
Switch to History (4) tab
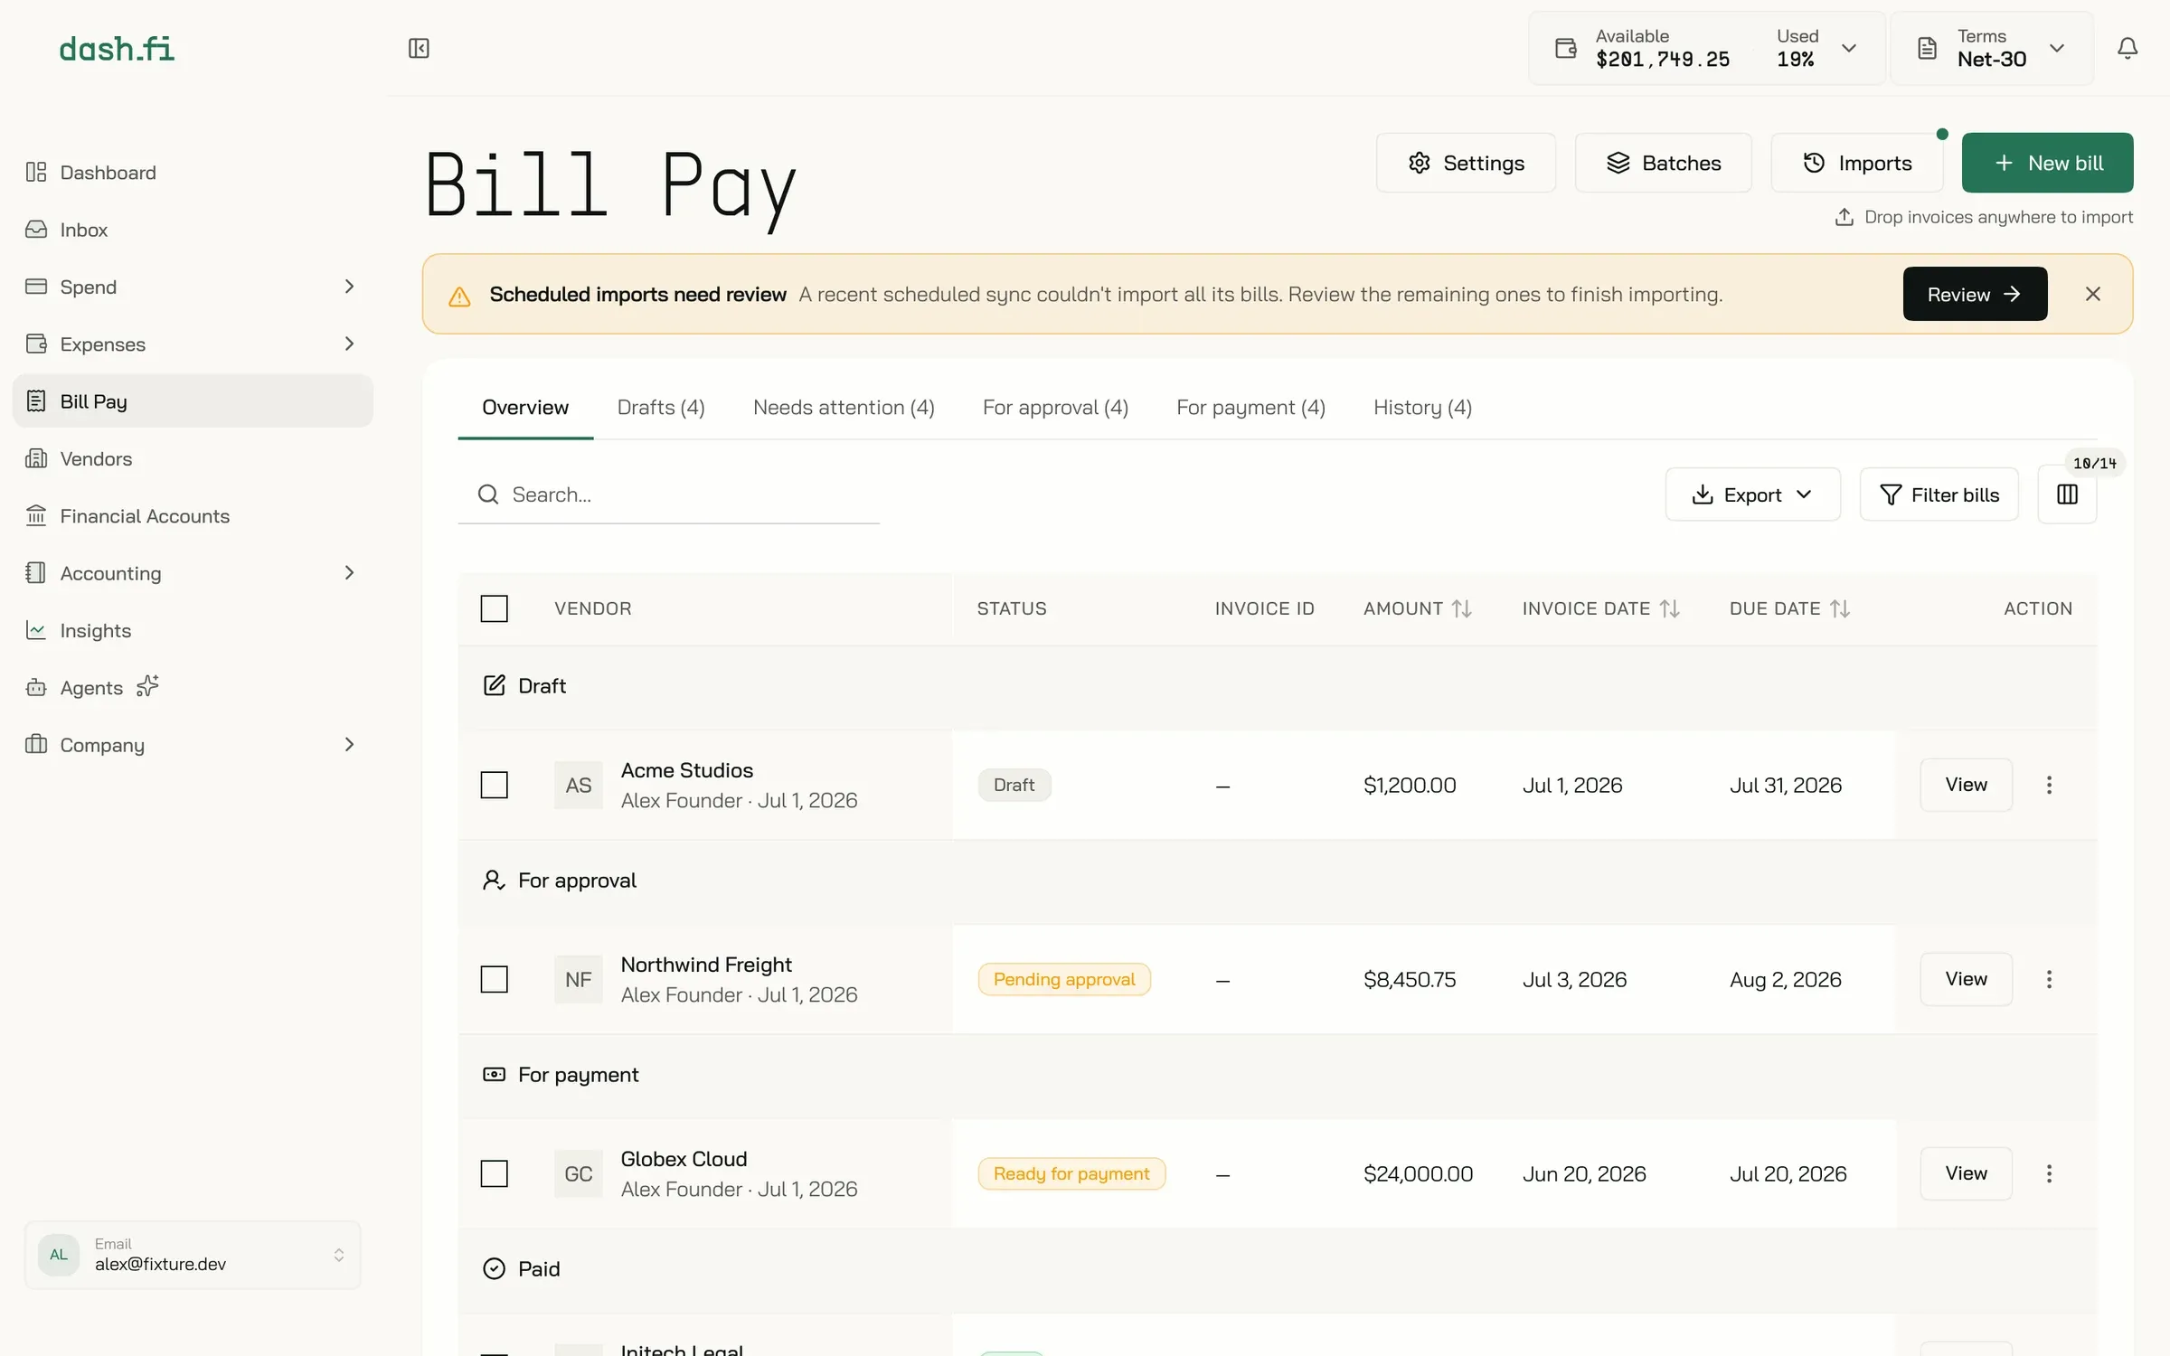click(x=1422, y=408)
